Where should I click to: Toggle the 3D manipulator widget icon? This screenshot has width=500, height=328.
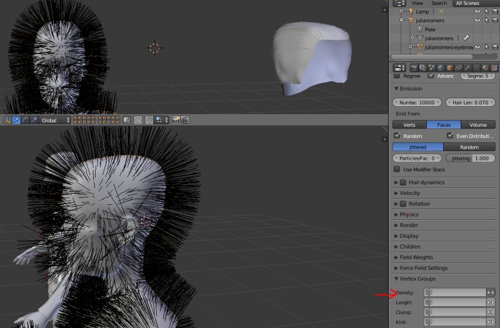[7, 120]
